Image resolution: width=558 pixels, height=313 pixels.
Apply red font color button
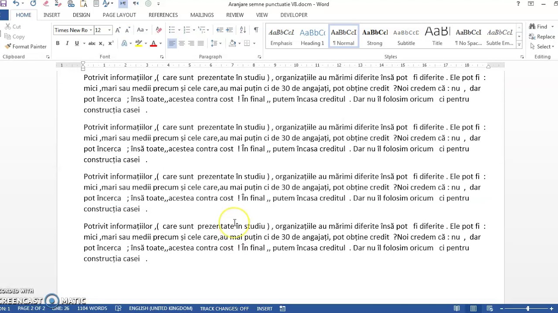pos(153,43)
